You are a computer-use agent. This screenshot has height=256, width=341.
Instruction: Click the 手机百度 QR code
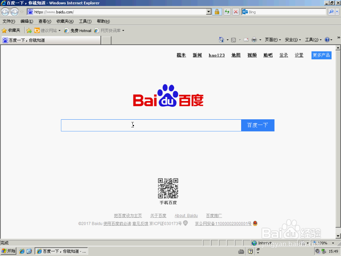coord(168,188)
